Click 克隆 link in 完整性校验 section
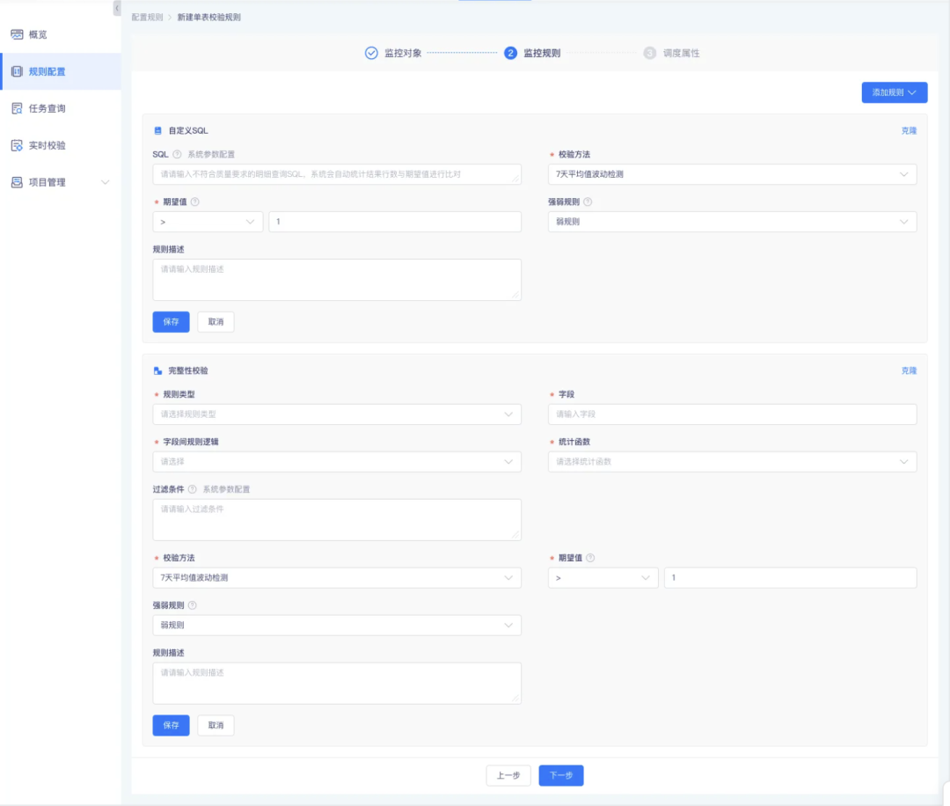The height and width of the screenshot is (806, 950). (x=909, y=370)
